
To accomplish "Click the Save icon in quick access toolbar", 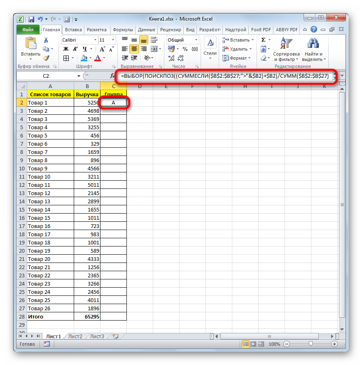I will [31, 19].
